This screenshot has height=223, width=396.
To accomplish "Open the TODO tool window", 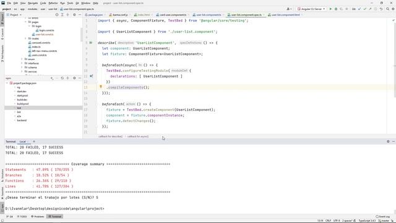I will tap(22, 217).
